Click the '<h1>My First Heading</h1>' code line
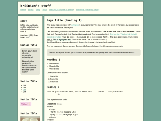 coord(63,112)
